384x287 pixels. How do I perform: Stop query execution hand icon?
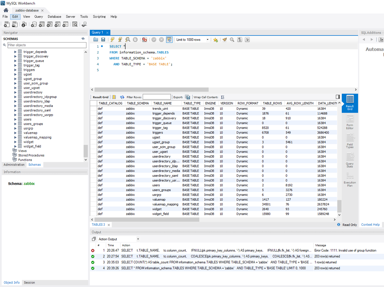pos(135,40)
